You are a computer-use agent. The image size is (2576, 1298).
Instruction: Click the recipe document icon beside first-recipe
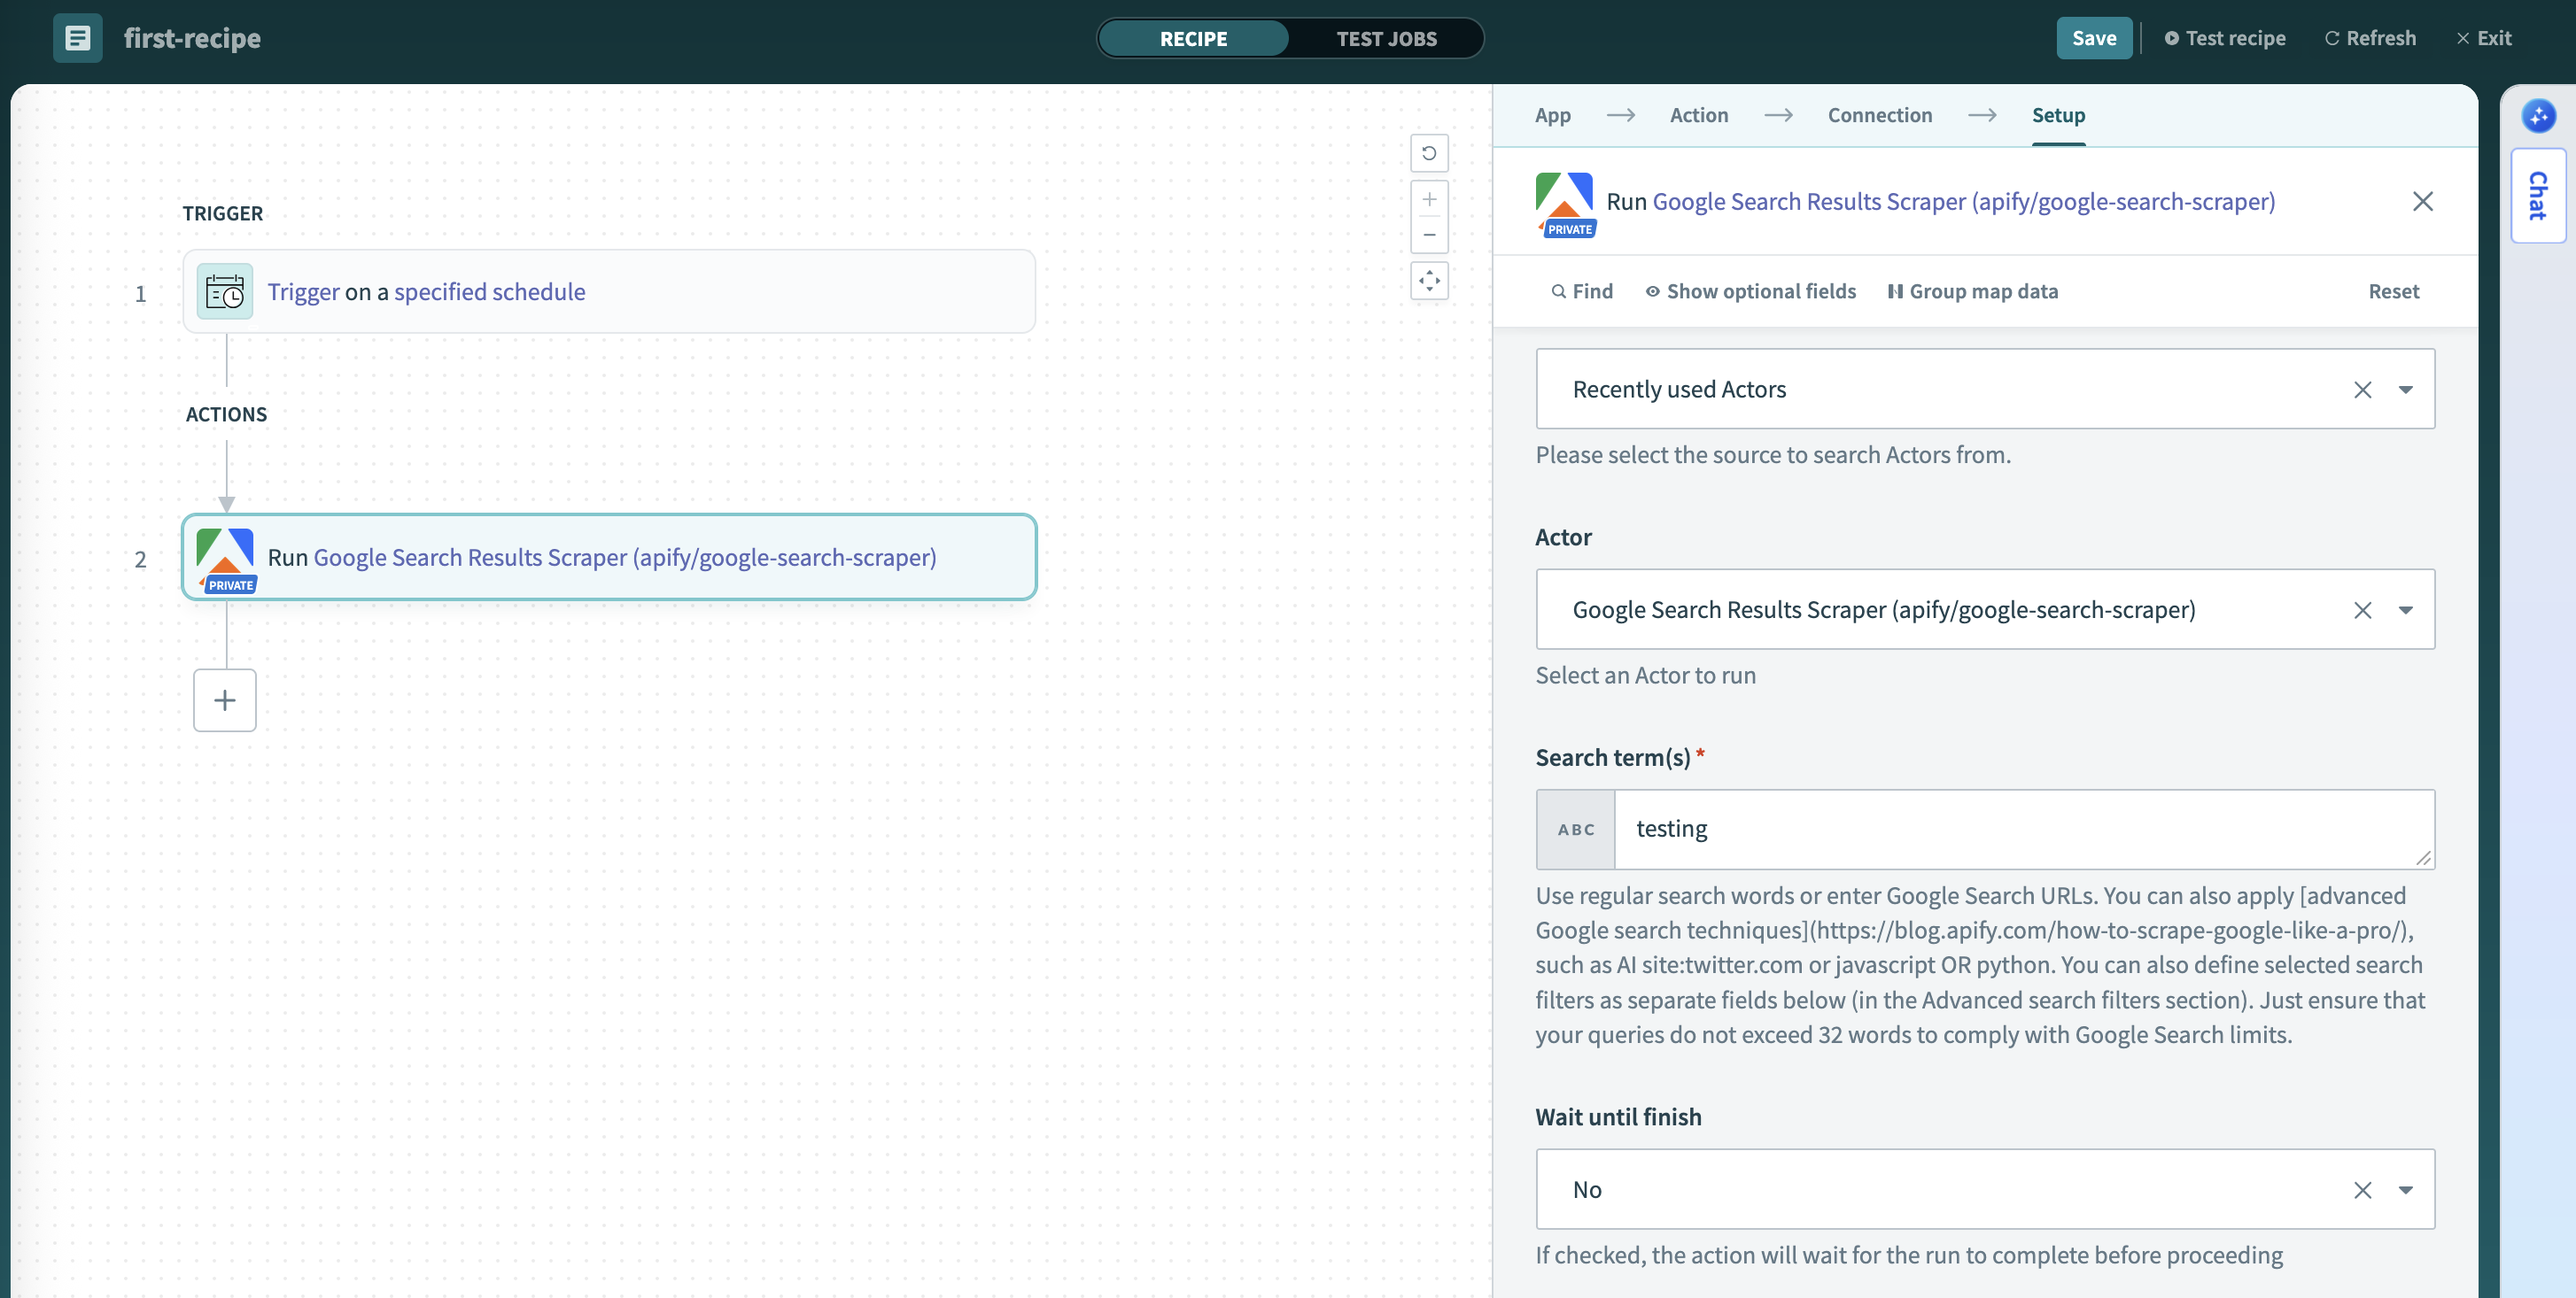(x=77, y=38)
